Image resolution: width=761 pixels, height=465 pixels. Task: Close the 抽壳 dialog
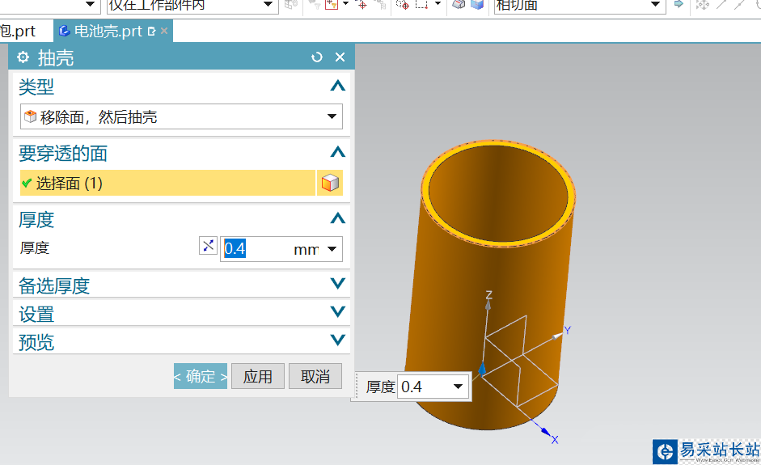point(340,57)
